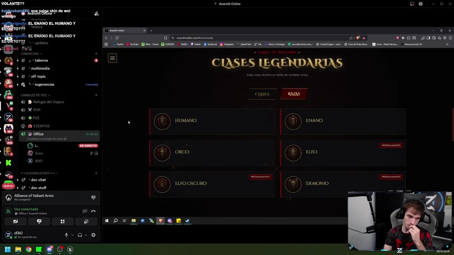
Task: Open the taberna text channel
Action: coord(59,61)
